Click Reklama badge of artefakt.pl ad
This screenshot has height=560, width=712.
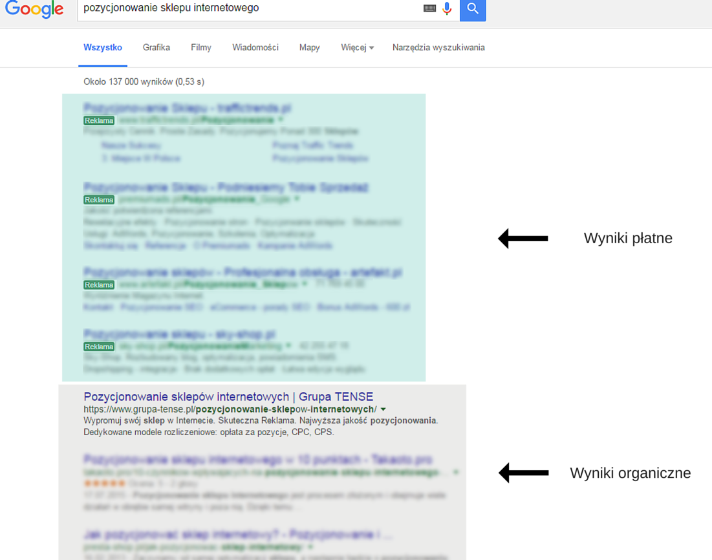pos(99,285)
